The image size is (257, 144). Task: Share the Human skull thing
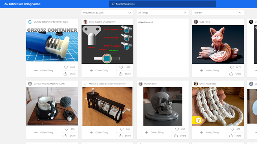180,136
